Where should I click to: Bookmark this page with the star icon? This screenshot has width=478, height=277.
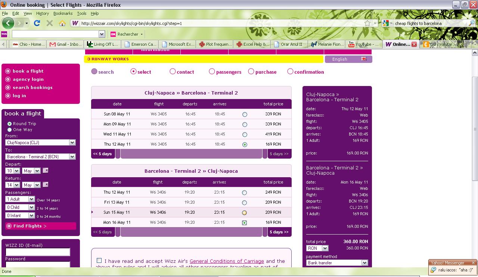tap(367, 23)
